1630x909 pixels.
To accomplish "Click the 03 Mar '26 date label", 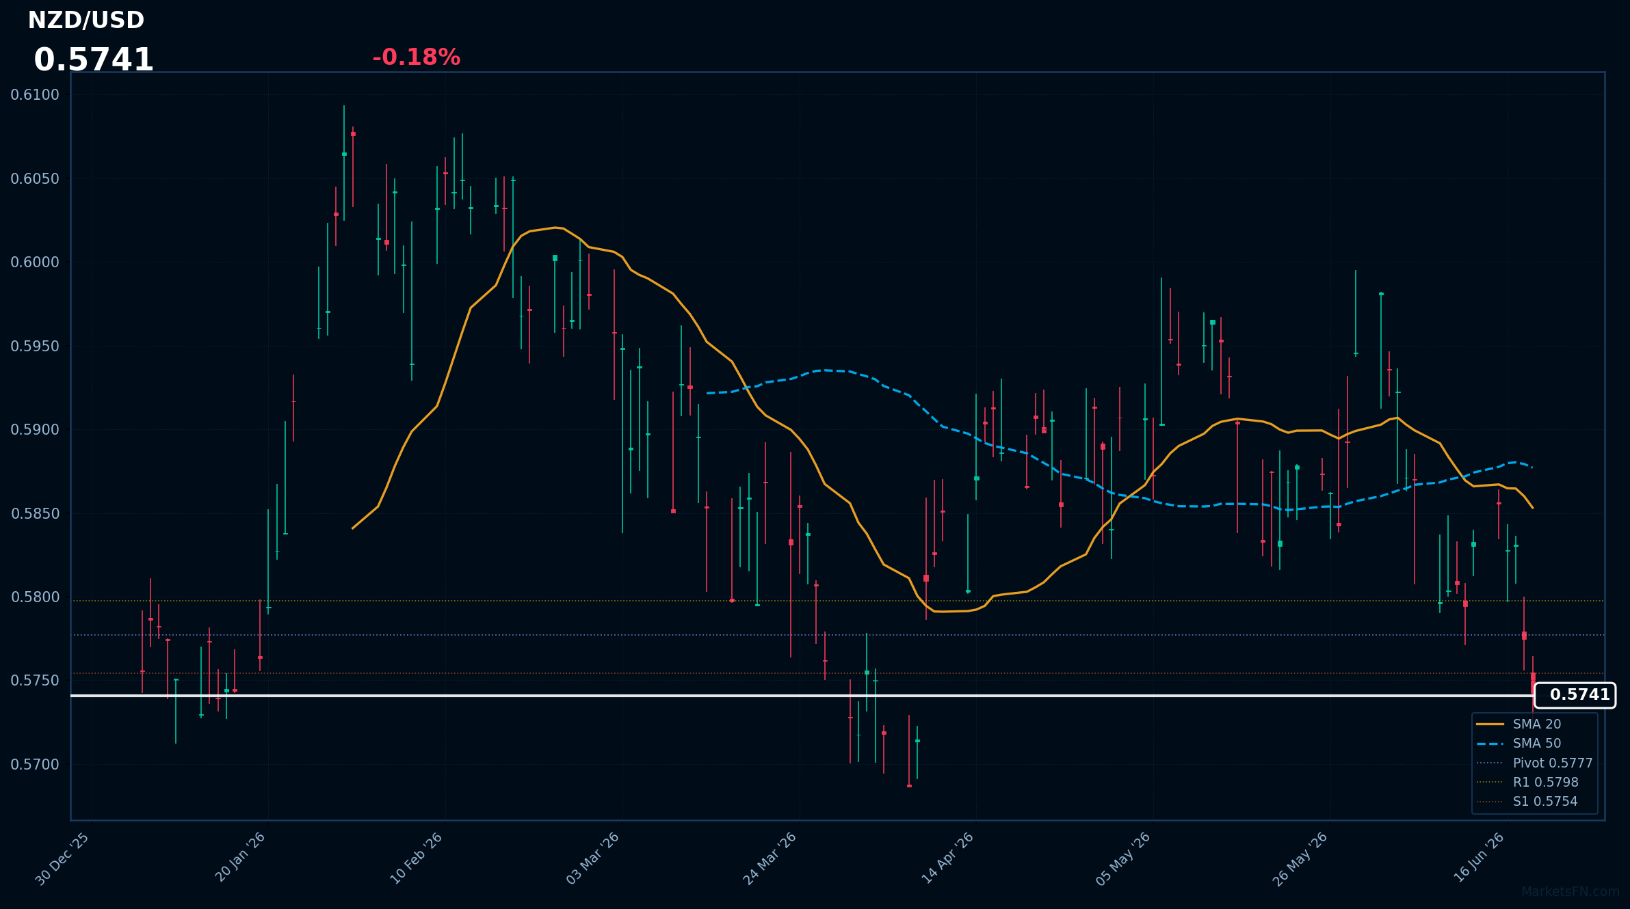I will [x=593, y=858].
